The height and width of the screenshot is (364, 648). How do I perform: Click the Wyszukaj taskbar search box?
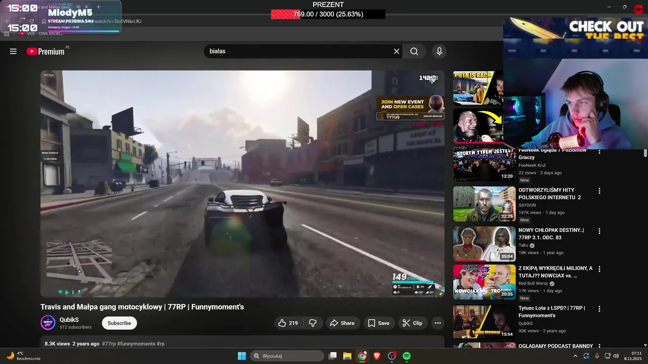(x=288, y=356)
